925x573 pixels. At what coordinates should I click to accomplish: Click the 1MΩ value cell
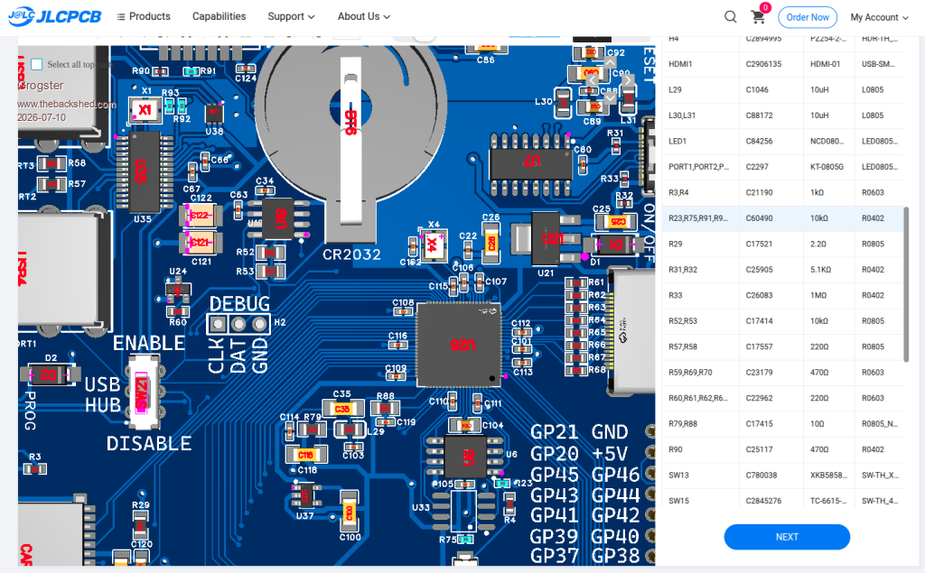(818, 295)
